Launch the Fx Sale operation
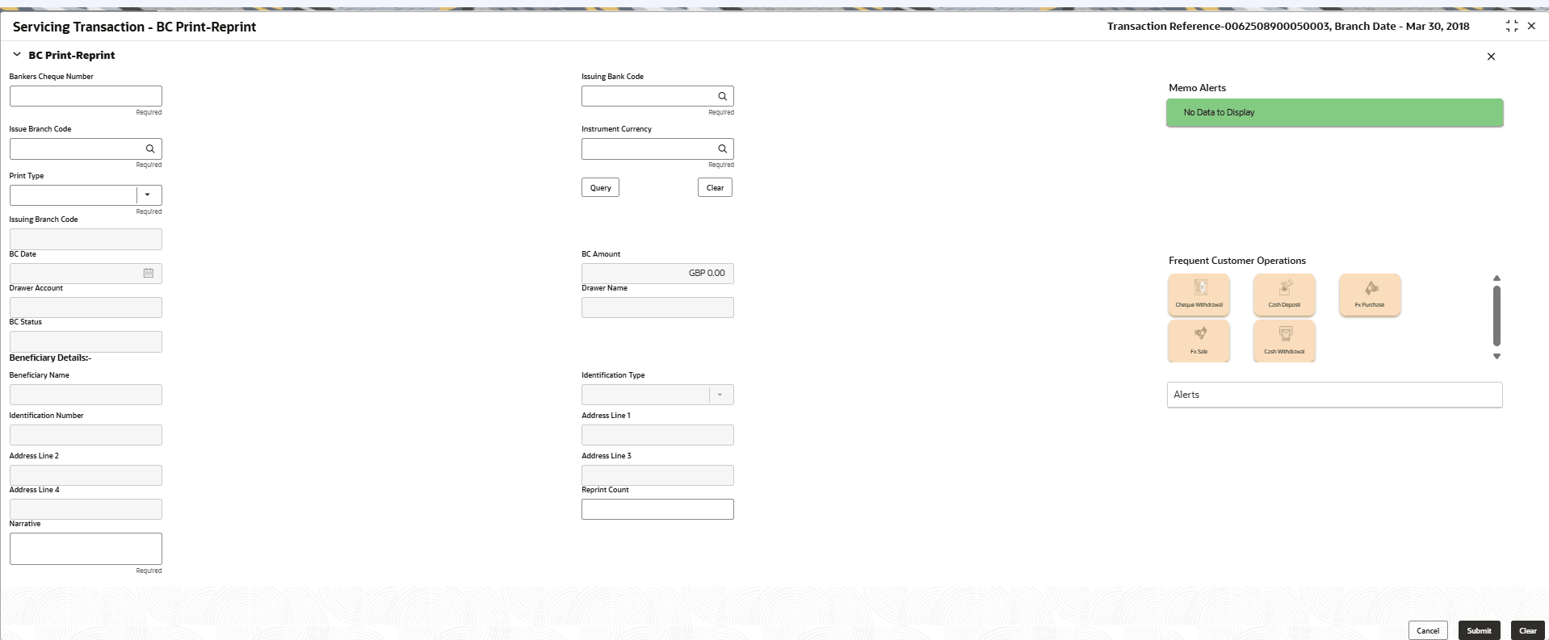This screenshot has height=640, width=1549. click(1199, 341)
